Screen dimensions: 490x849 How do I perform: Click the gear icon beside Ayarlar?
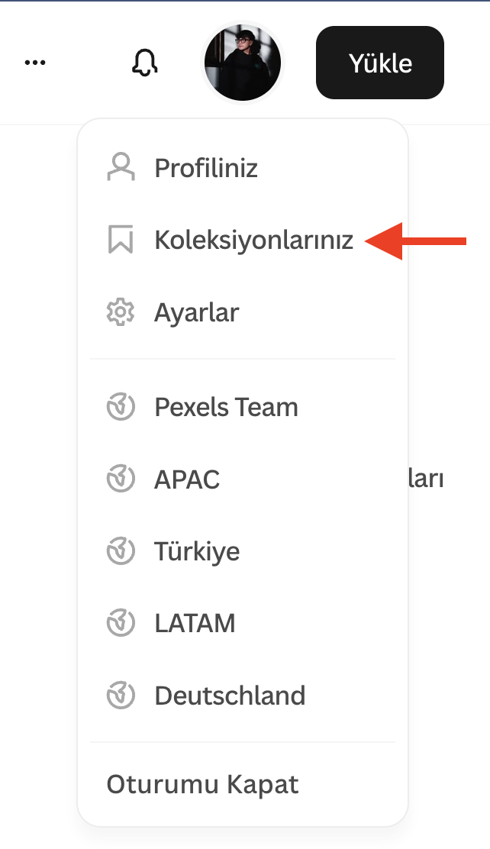pyautogui.click(x=121, y=312)
